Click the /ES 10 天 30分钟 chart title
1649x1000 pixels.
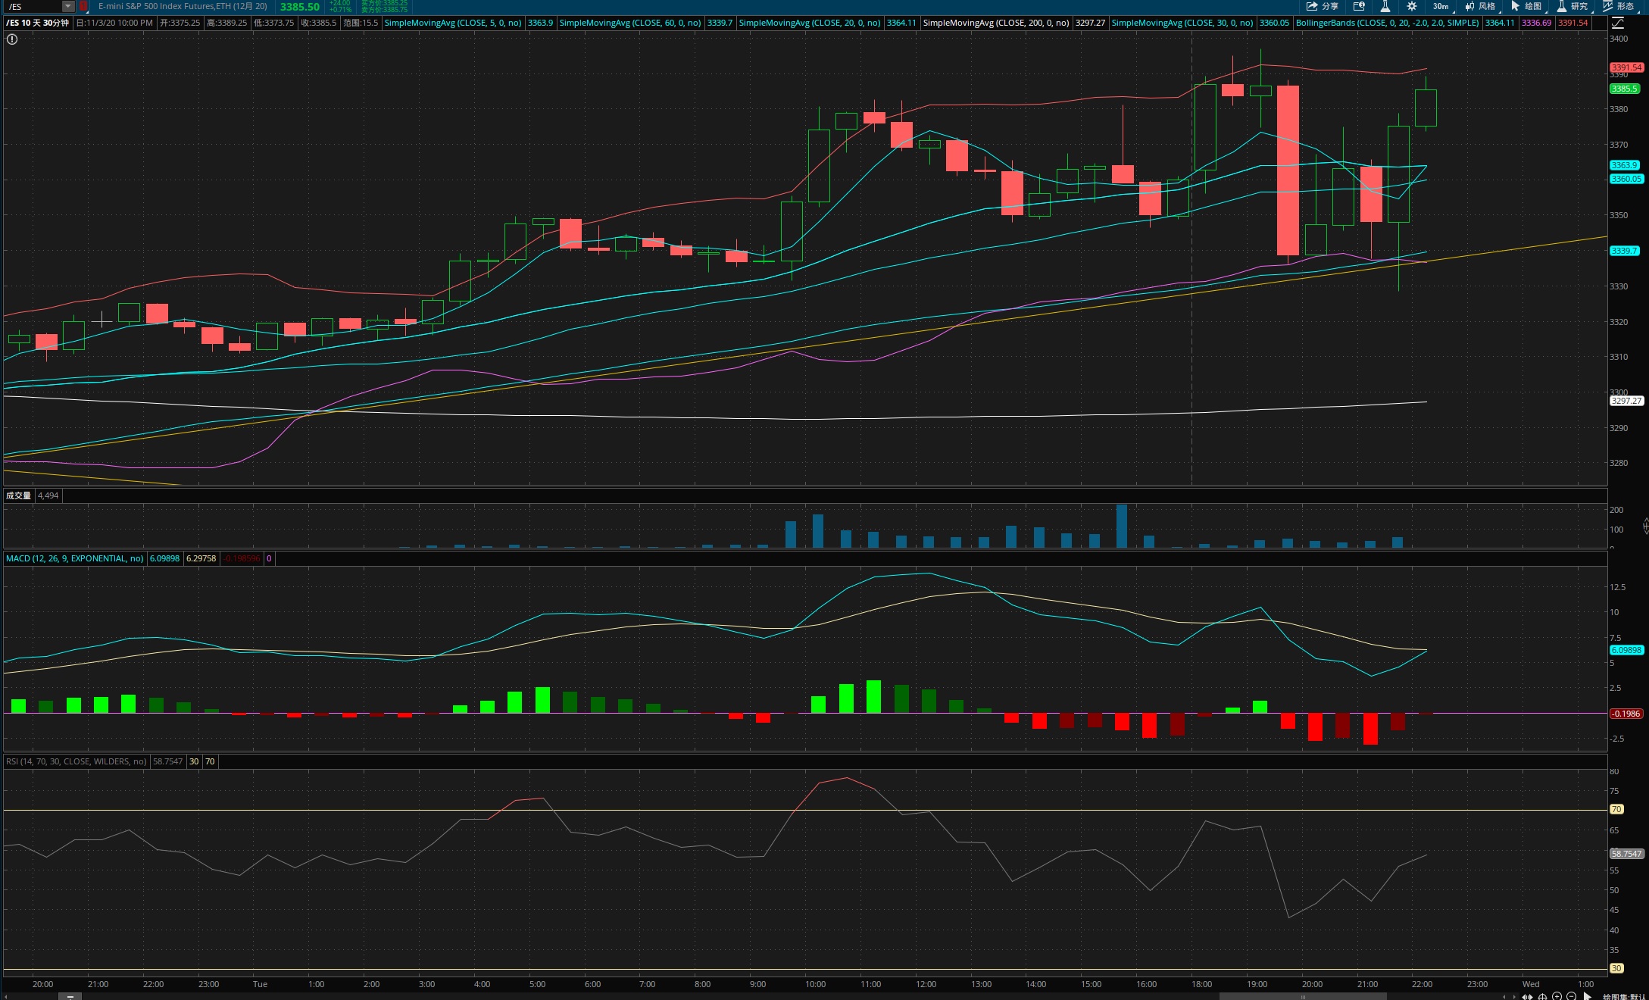point(38,23)
